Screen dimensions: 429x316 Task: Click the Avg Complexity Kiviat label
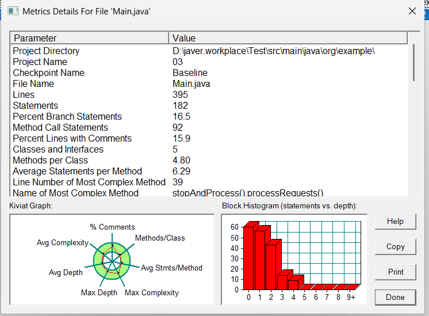pyautogui.click(x=63, y=243)
